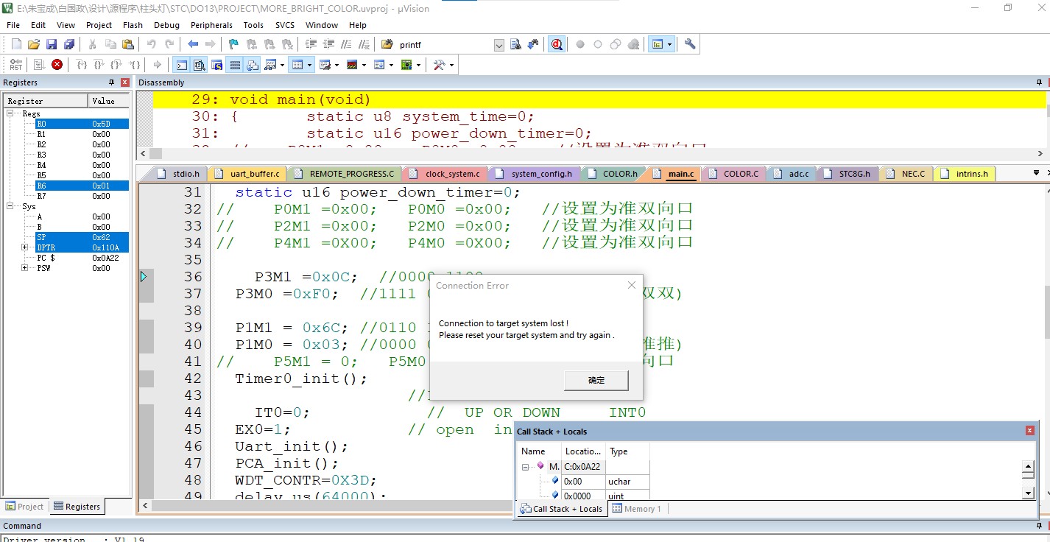Image resolution: width=1050 pixels, height=542 pixels.
Task: Toggle the Call Stack Window toolbar button
Action: (253, 65)
